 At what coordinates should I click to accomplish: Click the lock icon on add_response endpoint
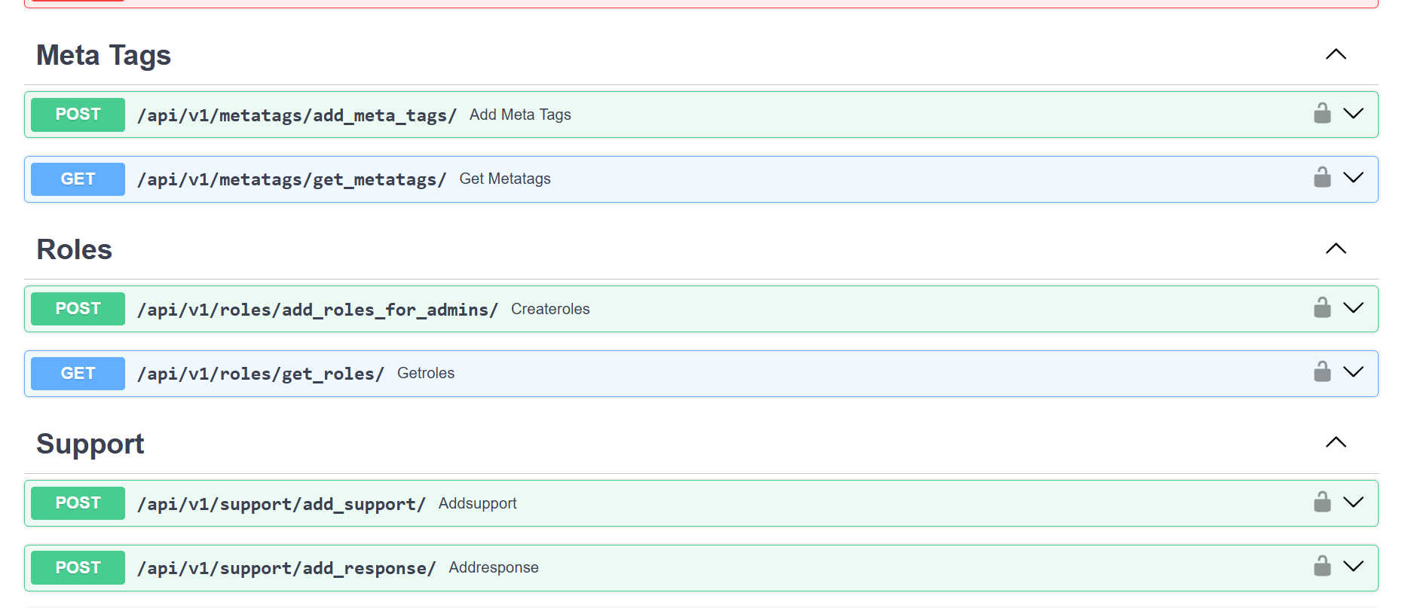click(x=1321, y=567)
